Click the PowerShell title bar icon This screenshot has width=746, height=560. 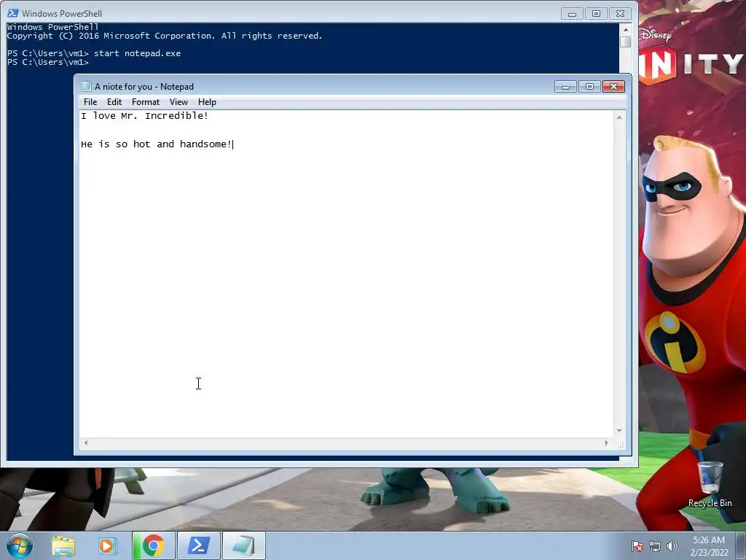click(x=13, y=13)
